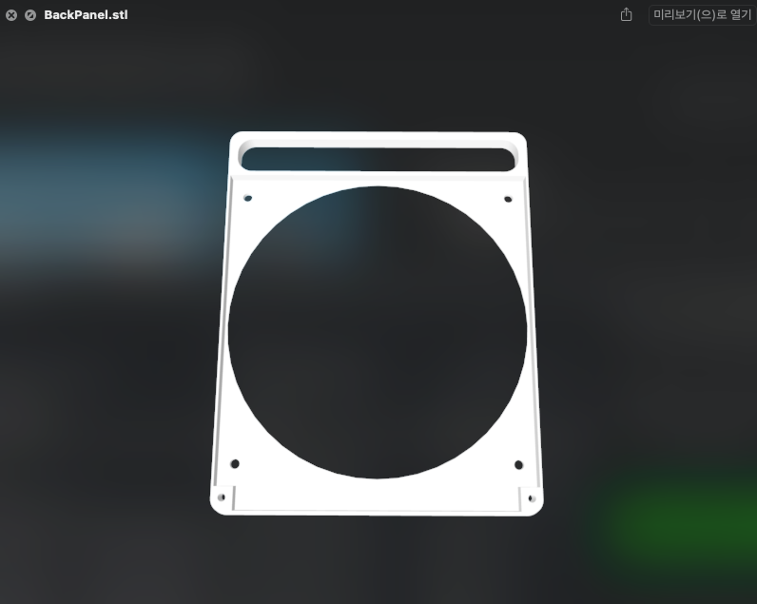Enter full screen with the expand icon
Screen dimensions: 757x604
click(30, 15)
